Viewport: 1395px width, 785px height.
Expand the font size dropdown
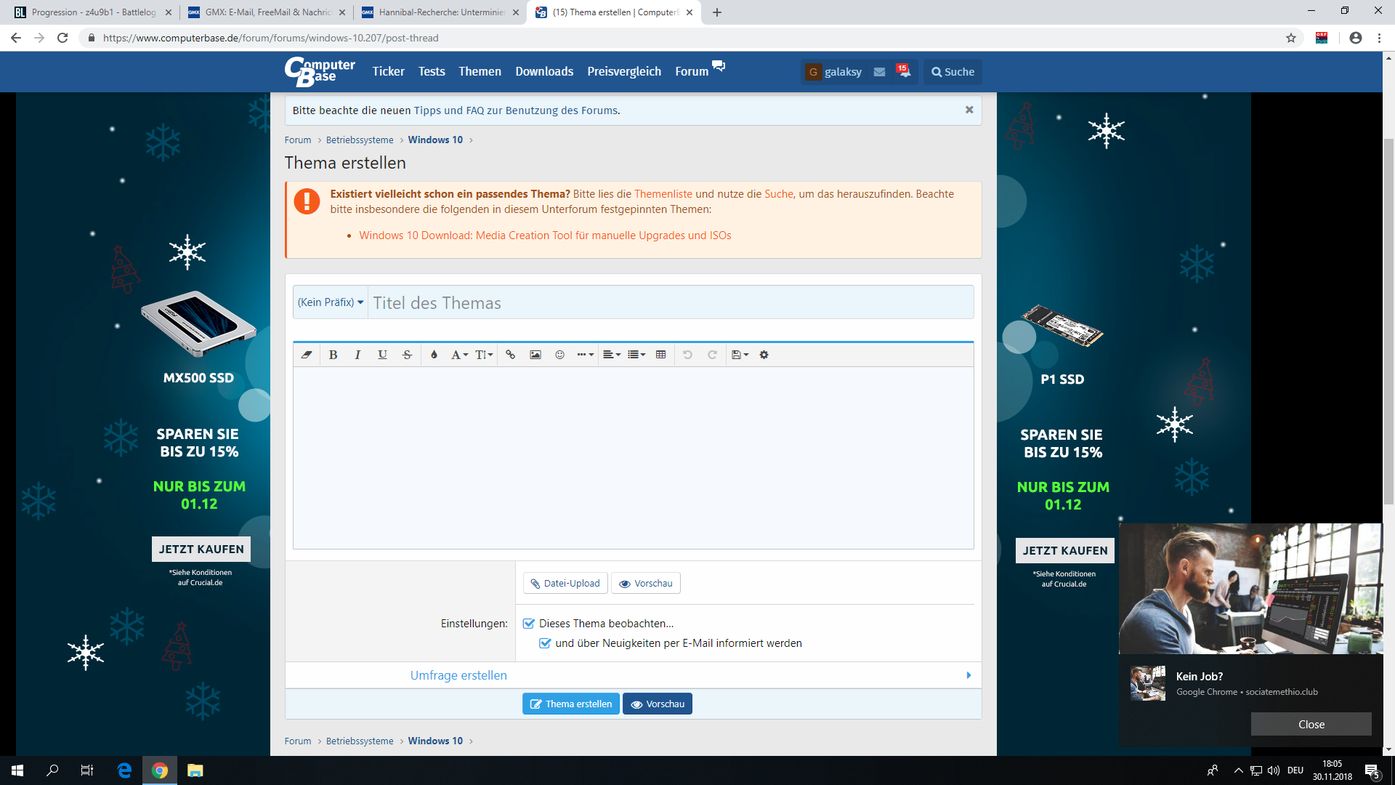(484, 355)
